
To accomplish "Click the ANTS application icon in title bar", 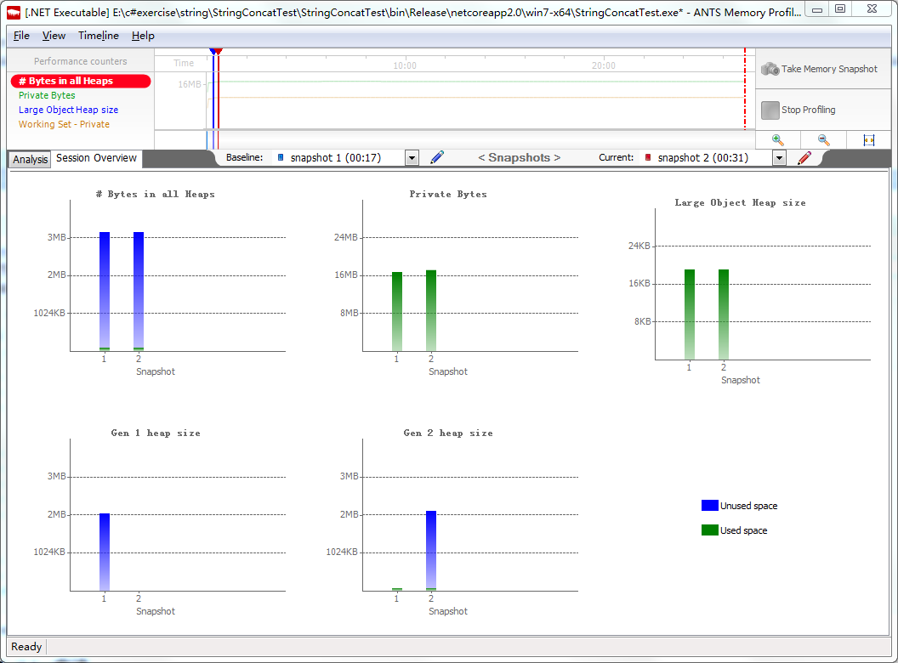I will pyautogui.click(x=14, y=12).
